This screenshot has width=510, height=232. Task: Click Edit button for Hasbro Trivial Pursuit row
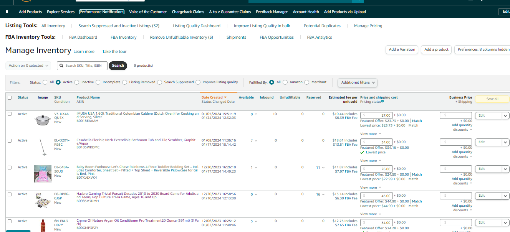[x=488, y=196]
